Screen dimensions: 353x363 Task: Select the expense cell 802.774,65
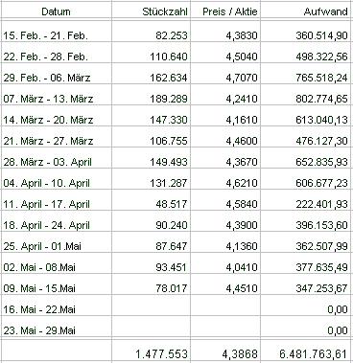tap(305, 95)
